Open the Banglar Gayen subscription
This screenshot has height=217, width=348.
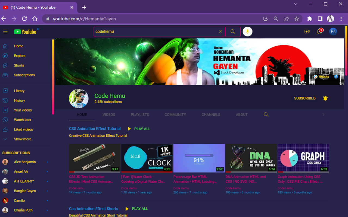(25, 191)
